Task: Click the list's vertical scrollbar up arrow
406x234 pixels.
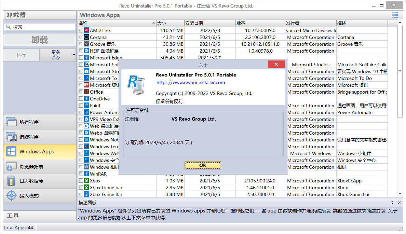Action: [400, 23]
